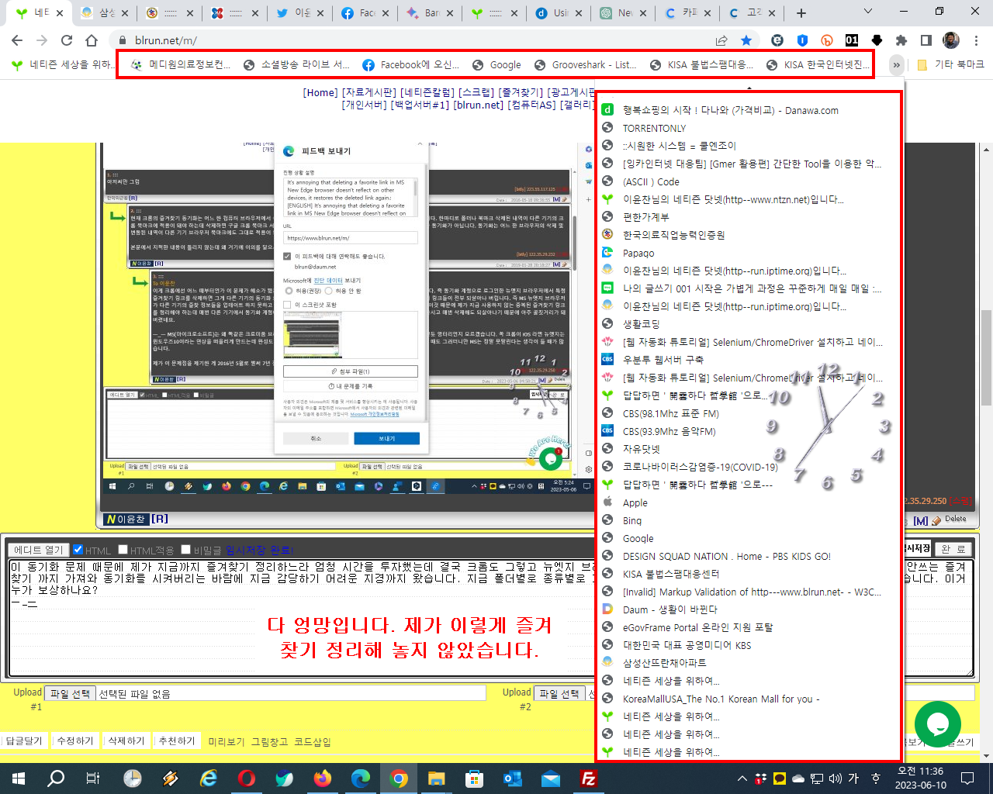Viewport: 993px width, 794px height.
Task: Click the 추천하기 button
Action: click(x=176, y=740)
